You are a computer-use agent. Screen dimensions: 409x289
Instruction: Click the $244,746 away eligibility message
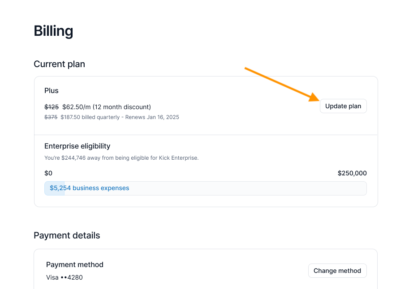pos(121,158)
